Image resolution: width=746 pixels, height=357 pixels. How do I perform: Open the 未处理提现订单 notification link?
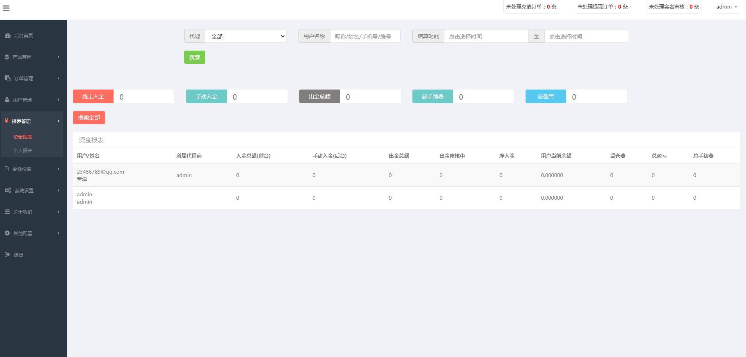click(x=602, y=7)
